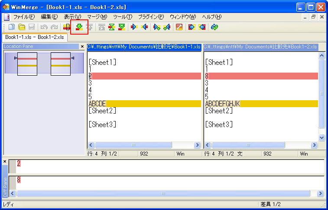Viewport: 328px width, 210px height.
Task: Click the Select Line Difference icon
Action: 67,27
